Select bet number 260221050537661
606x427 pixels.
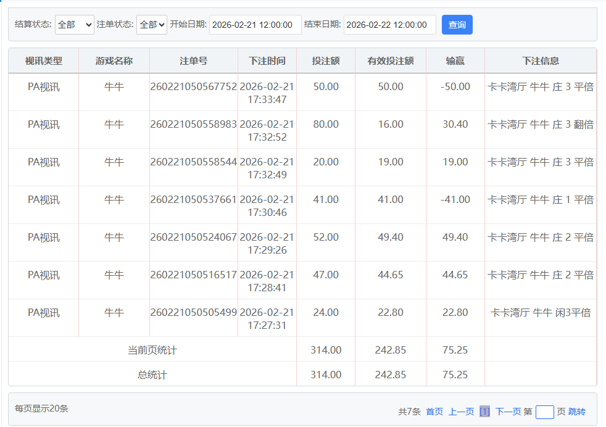coord(193,200)
